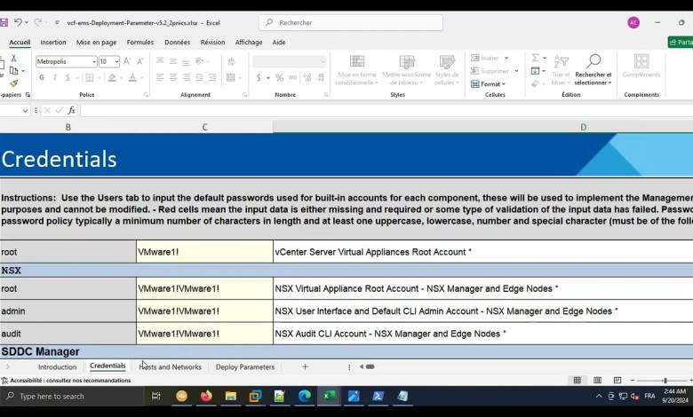
Task: Click the Merge and center icon
Action: pyautogui.click(x=231, y=78)
